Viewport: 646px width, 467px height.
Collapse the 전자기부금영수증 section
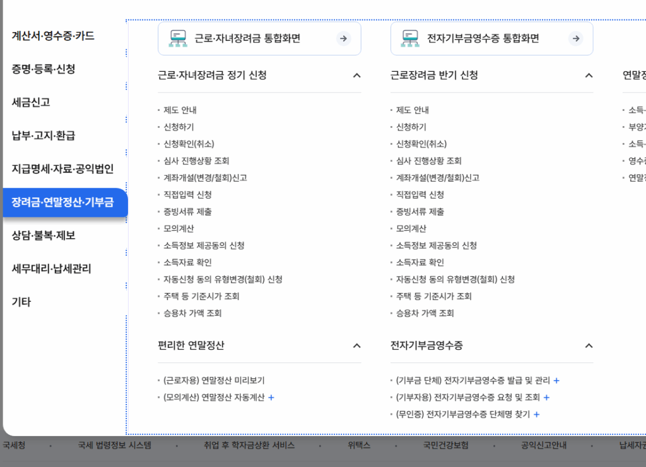[x=589, y=345]
